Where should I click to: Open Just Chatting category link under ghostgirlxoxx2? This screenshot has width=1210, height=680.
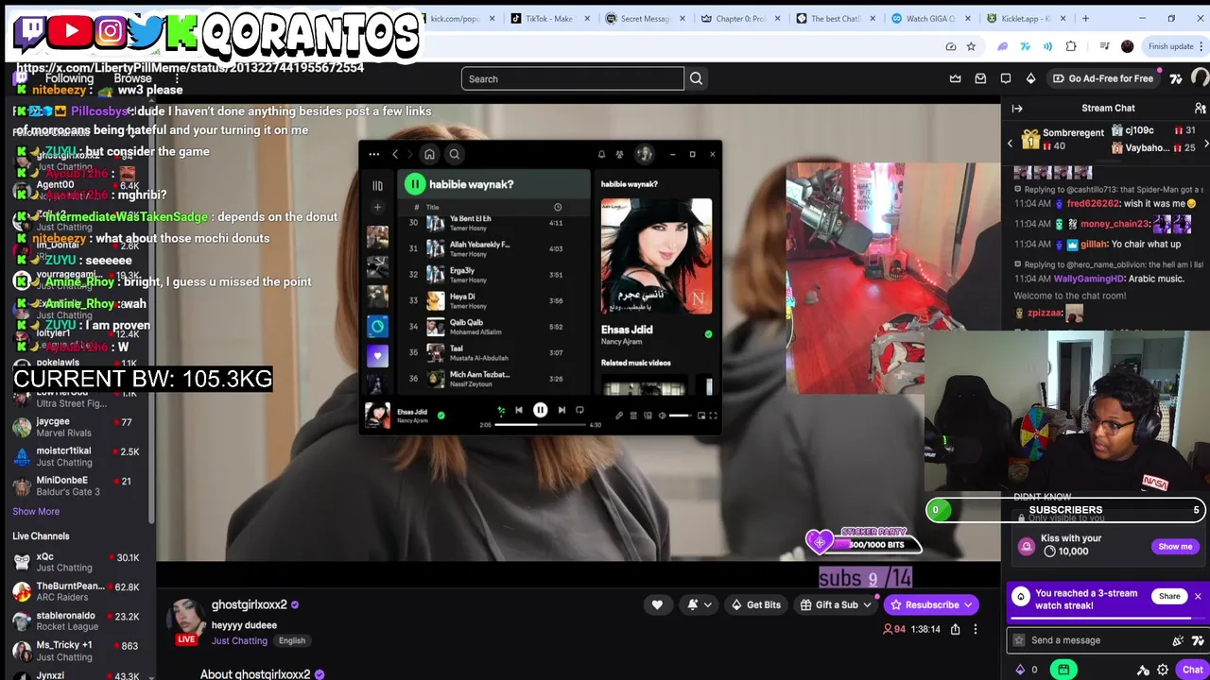tap(239, 641)
